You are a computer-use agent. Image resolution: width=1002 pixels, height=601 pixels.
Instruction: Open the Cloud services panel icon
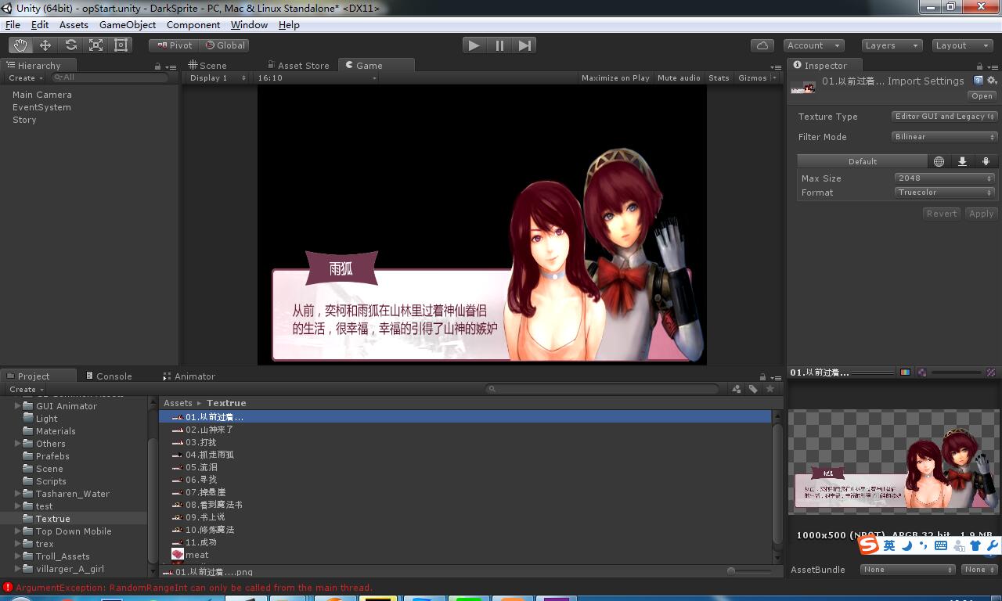tap(762, 45)
